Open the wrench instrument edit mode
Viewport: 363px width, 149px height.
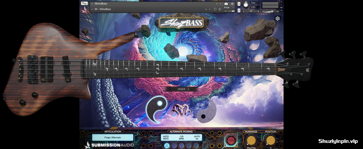click(x=84, y=4)
